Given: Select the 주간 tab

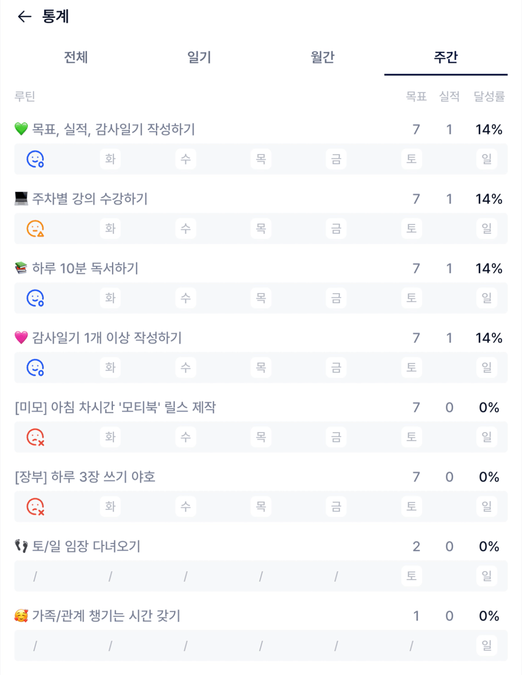Looking at the screenshot, I should 446,57.
